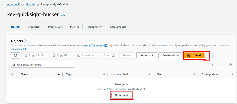Click the Storage class sort arrow
The image size is (237, 104).
pos(232,74)
